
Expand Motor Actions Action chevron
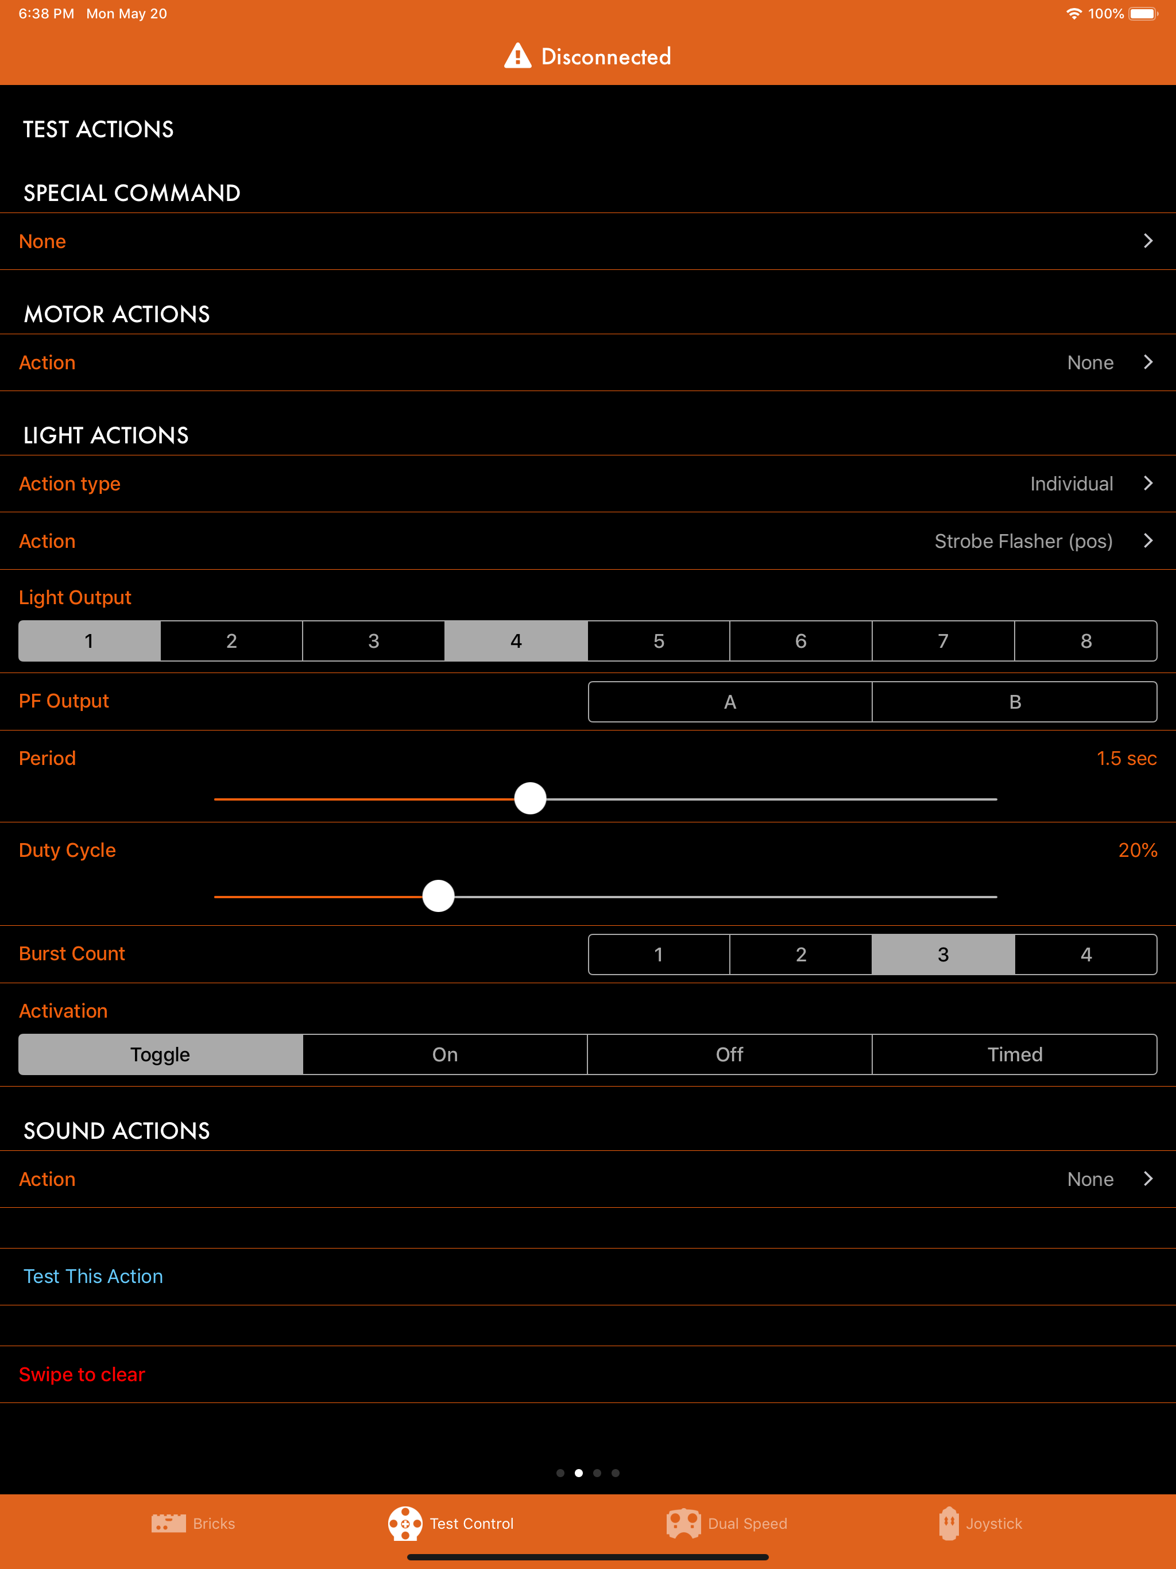1148,362
